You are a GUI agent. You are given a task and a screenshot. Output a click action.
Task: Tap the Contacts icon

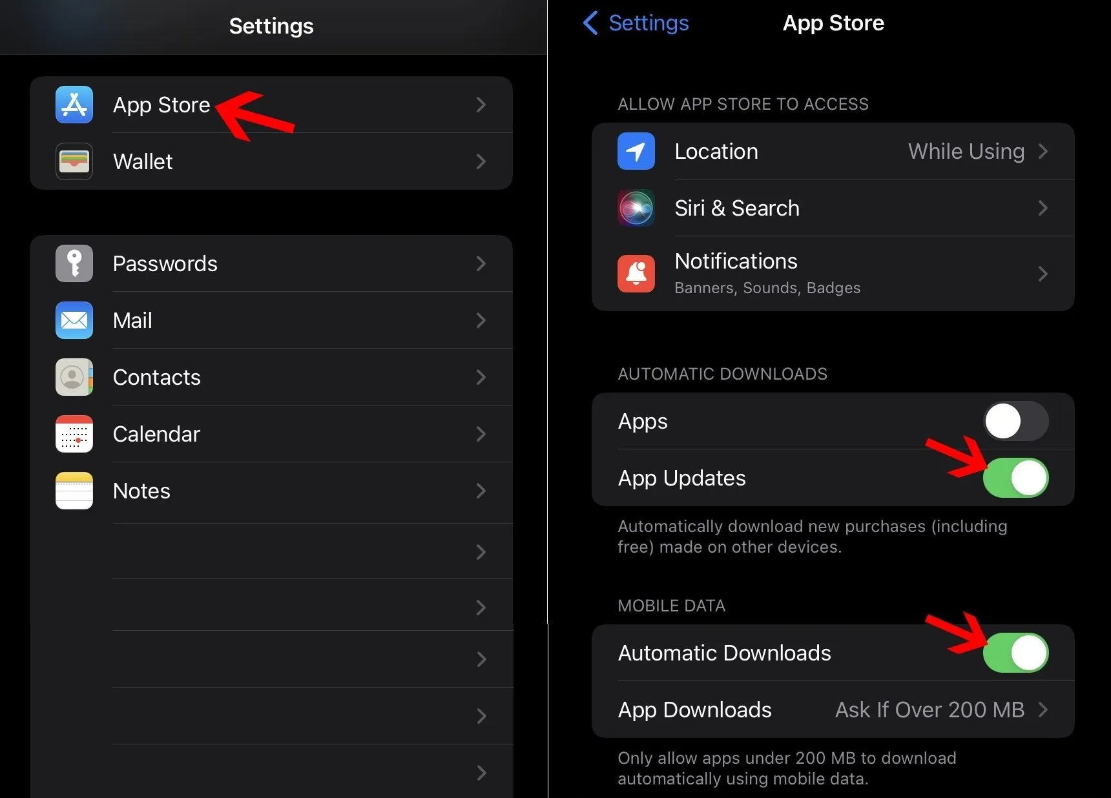pos(74,377)
